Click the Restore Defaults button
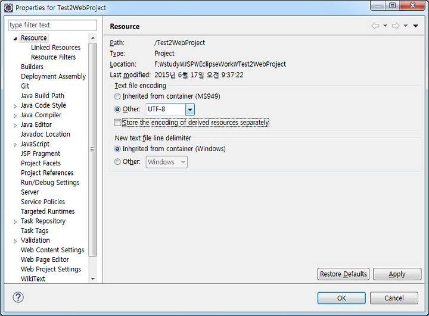This screenshot has width=429, height=316. click(x=343, y=274)
